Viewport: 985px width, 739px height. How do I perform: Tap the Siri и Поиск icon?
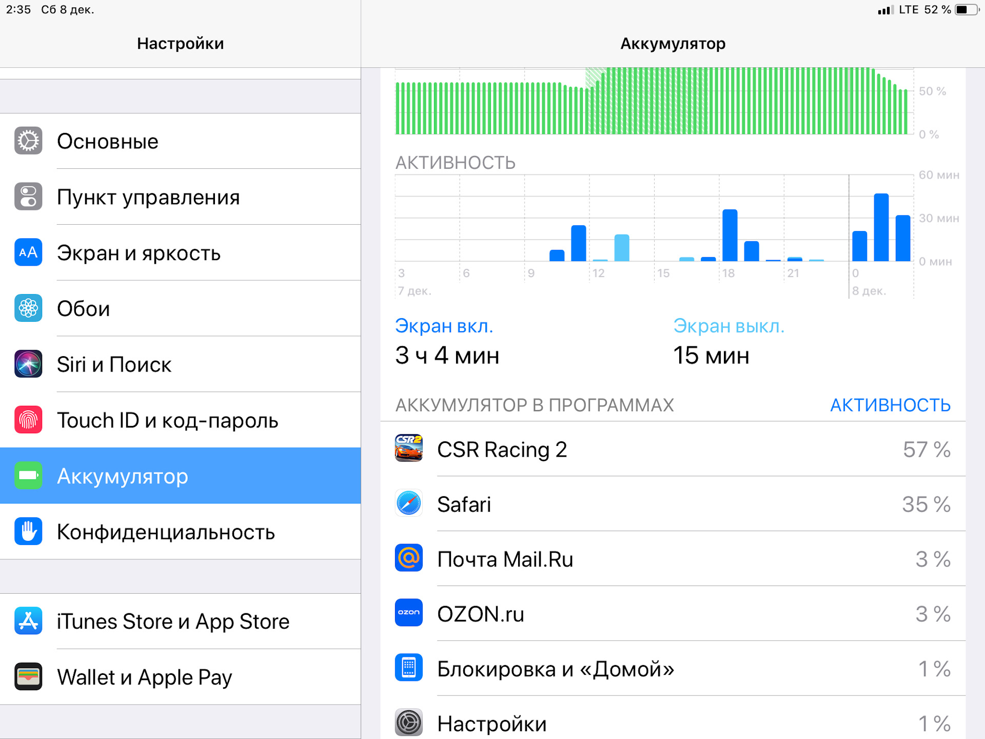click(x=28, y=364)
